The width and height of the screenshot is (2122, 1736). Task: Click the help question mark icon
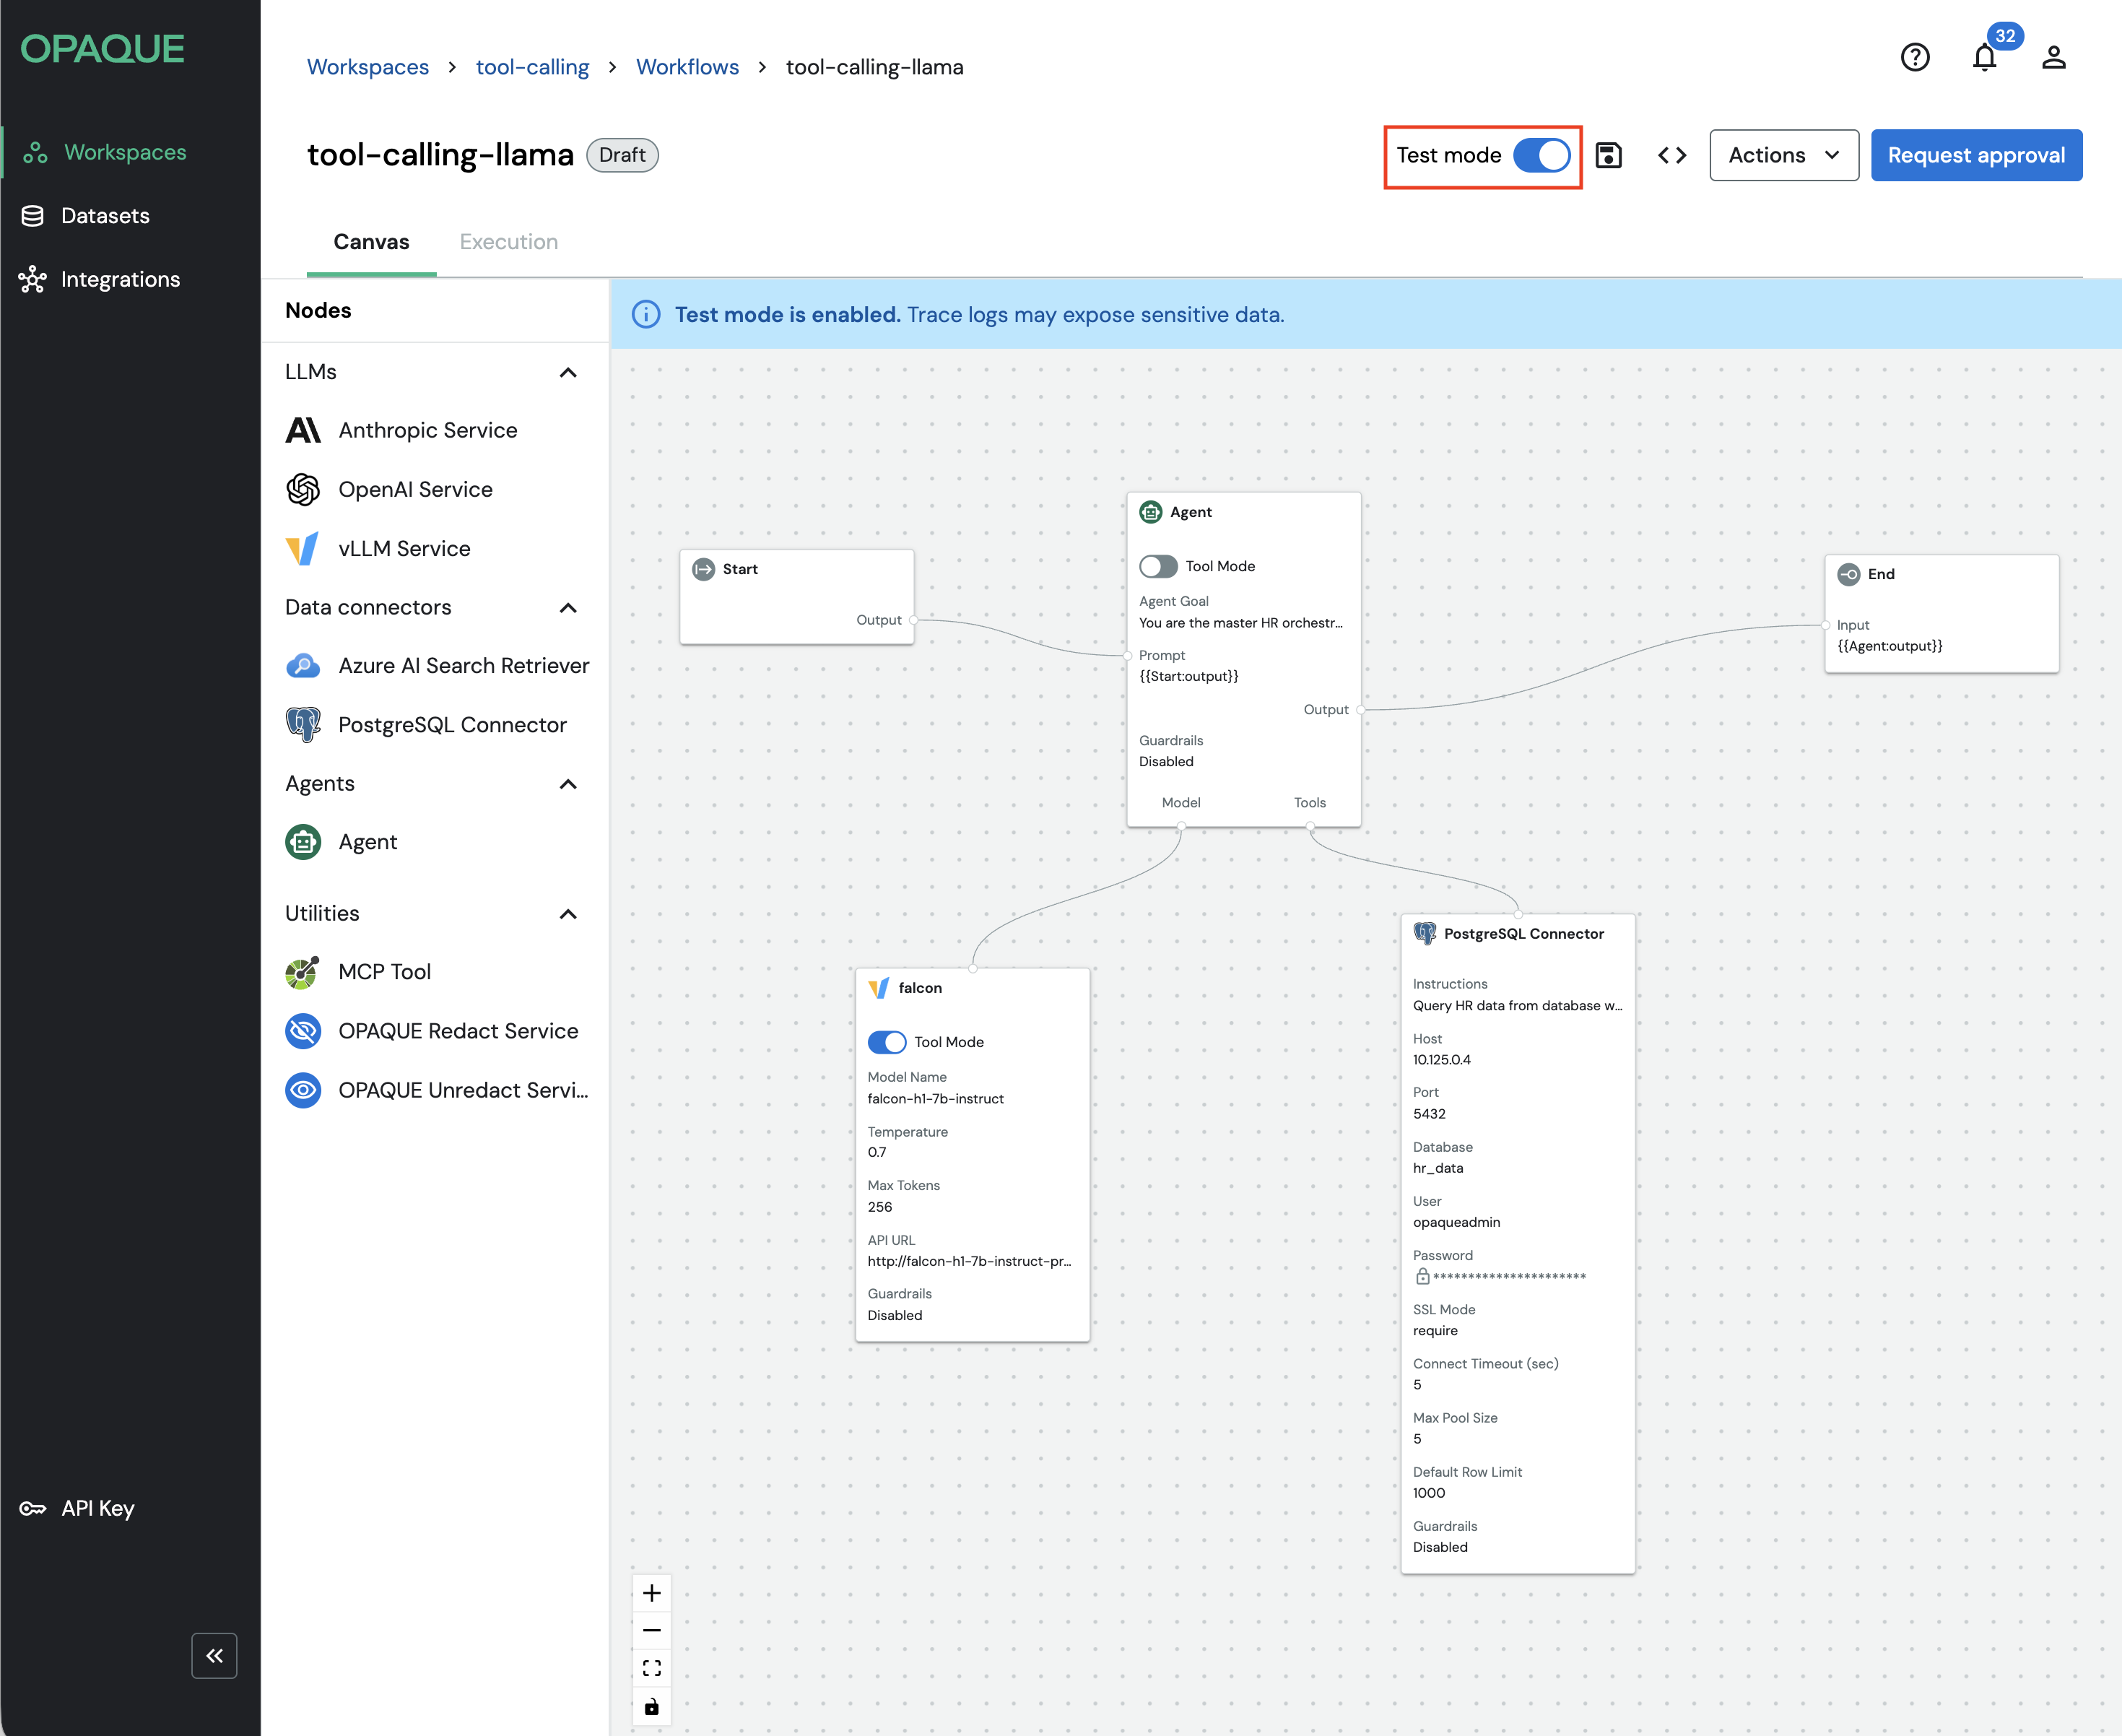1914,58
